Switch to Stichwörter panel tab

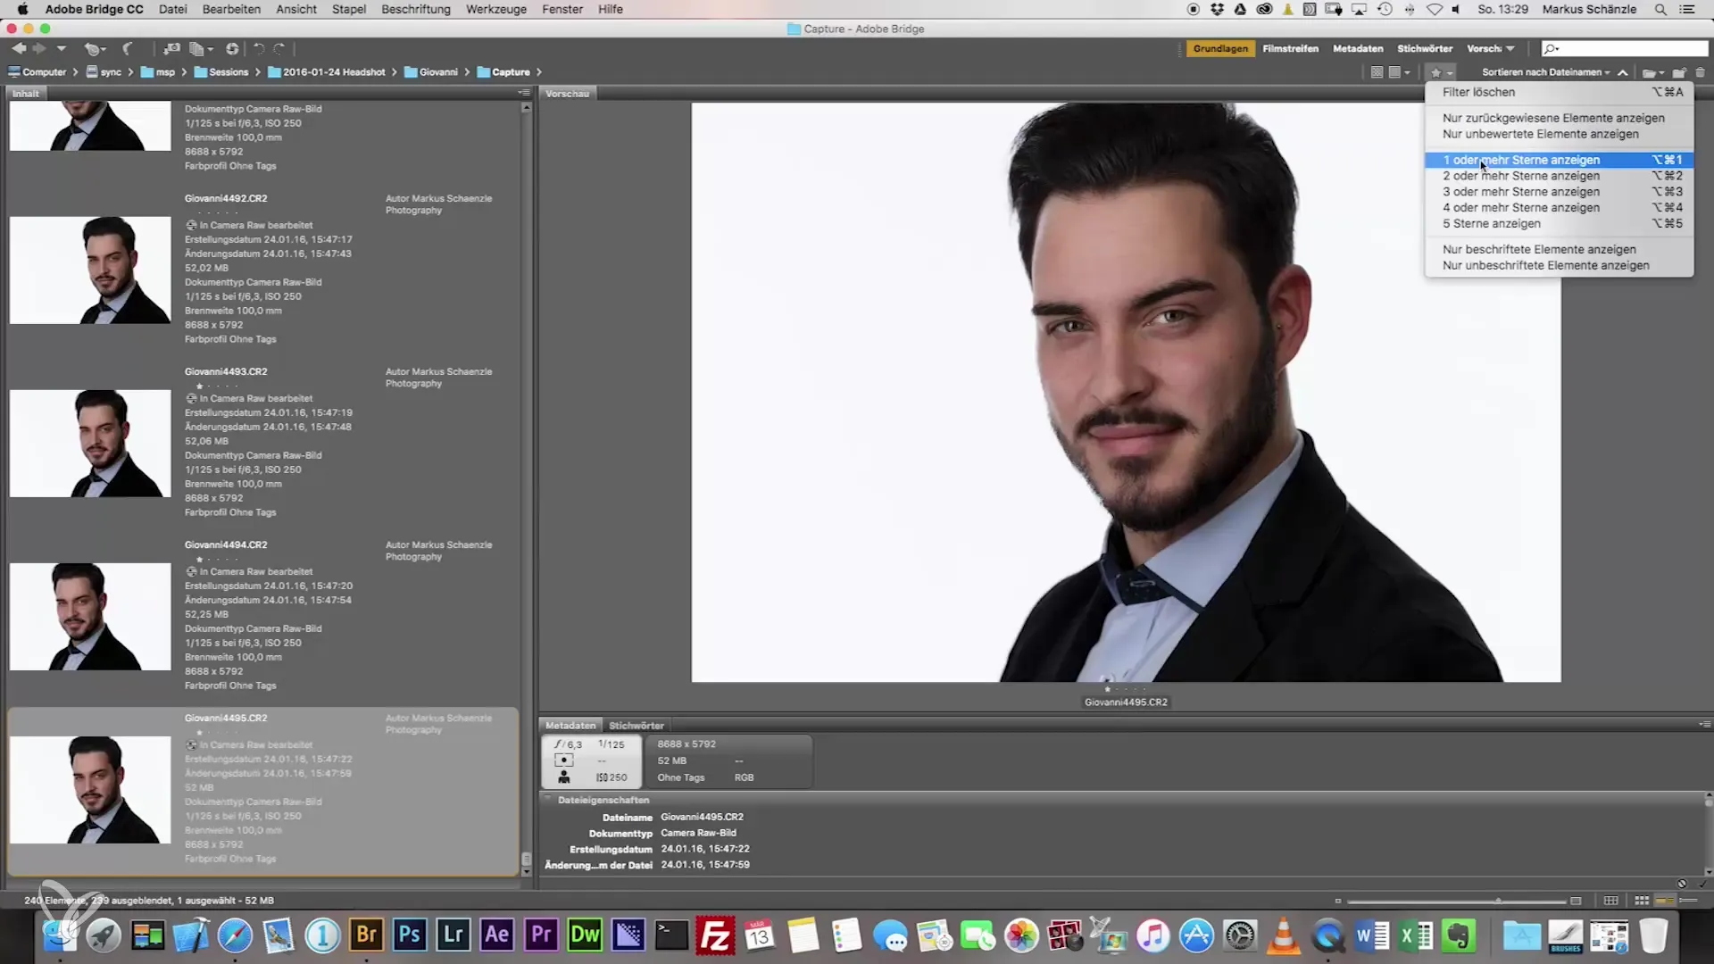coord(637,726)
